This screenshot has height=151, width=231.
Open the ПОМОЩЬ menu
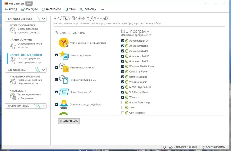pyautogui.click(x=88, y=10)
